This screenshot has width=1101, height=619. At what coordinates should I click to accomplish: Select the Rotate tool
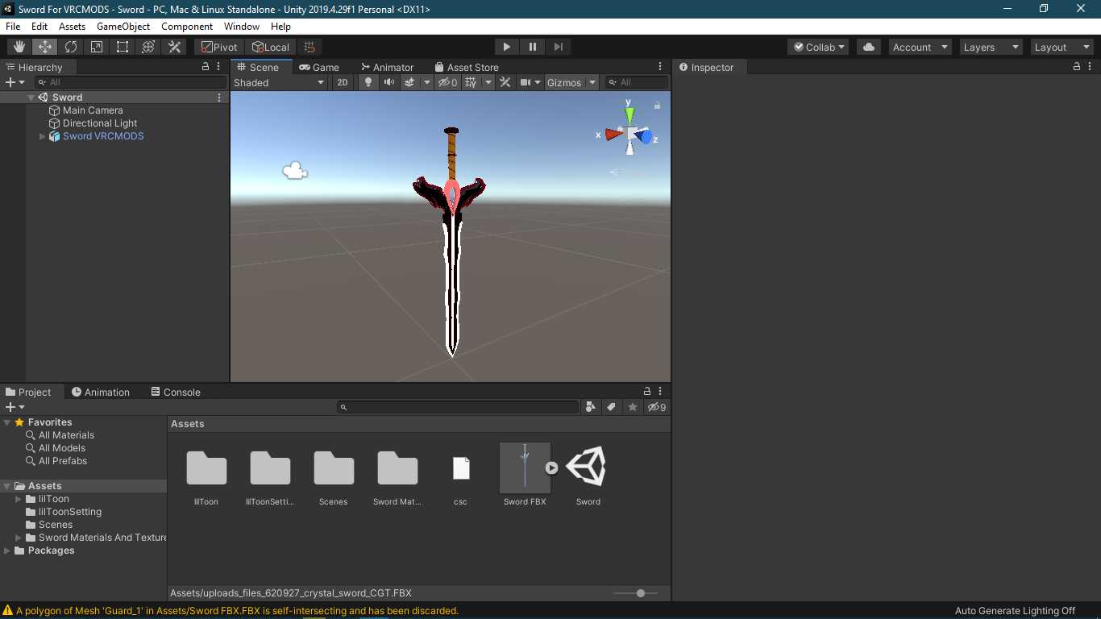[71, 47]
